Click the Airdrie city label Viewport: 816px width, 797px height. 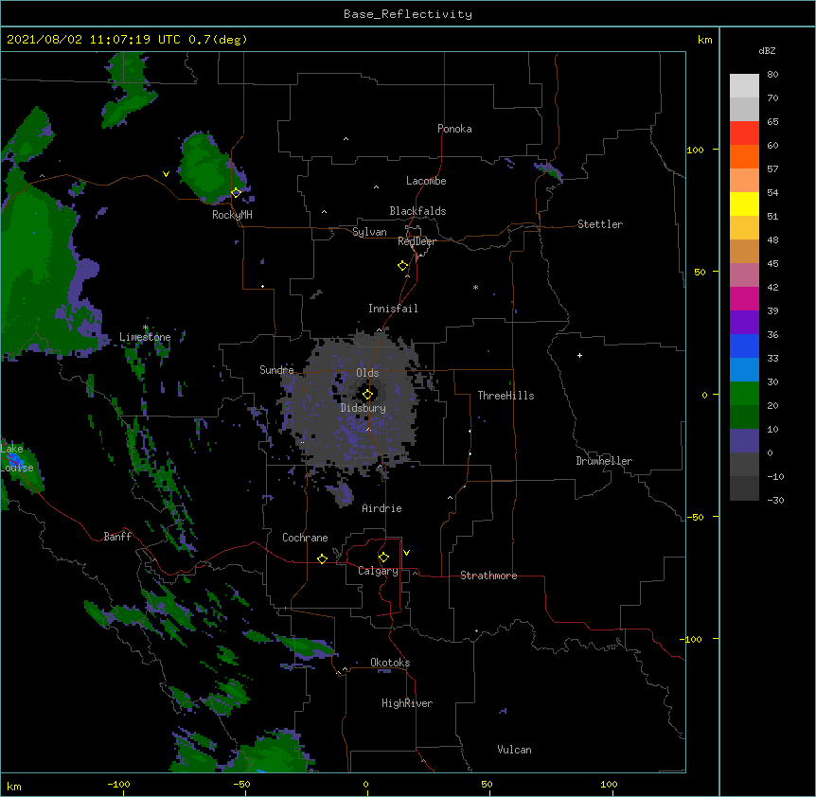(x=382, y=508)
